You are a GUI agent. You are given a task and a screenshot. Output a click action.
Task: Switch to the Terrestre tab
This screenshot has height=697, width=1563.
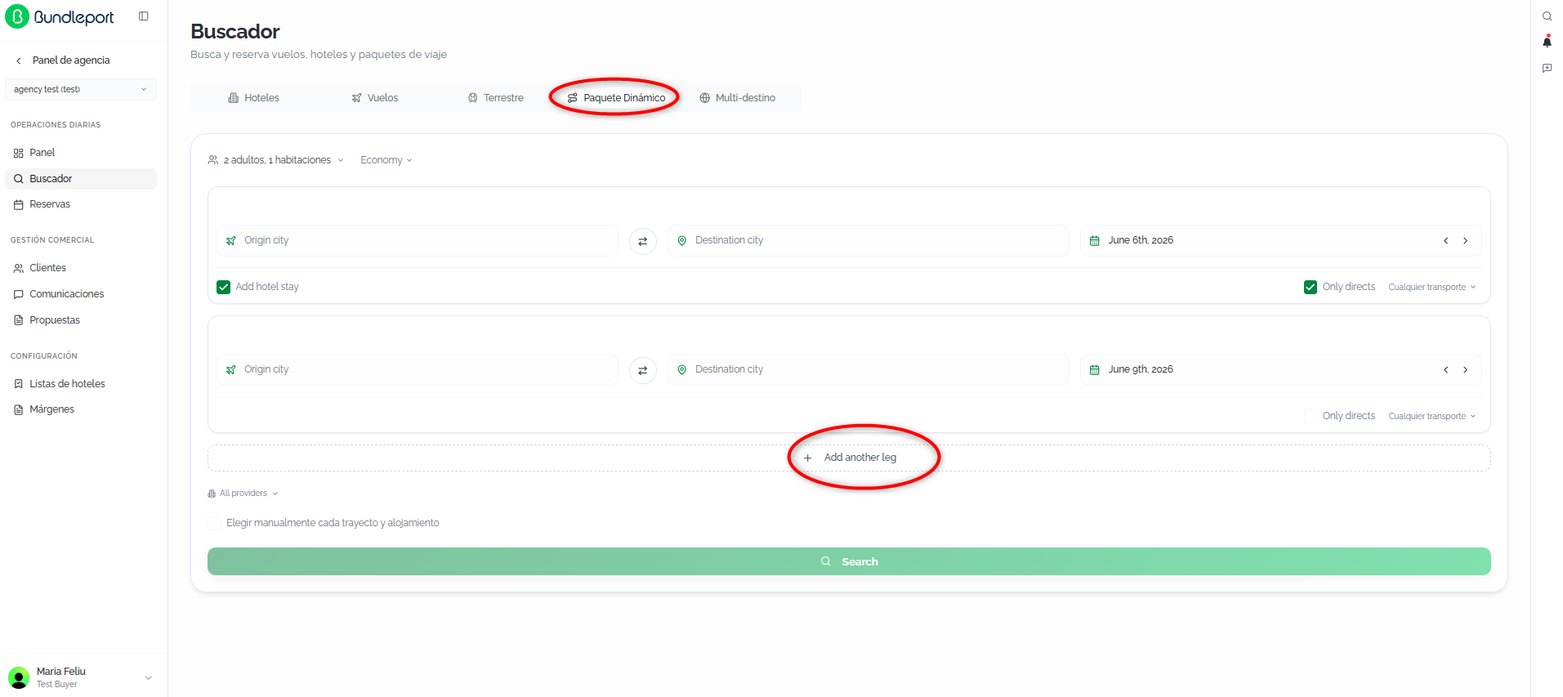tap(496, 98)
